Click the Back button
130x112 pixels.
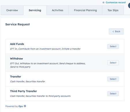[116, 32]
